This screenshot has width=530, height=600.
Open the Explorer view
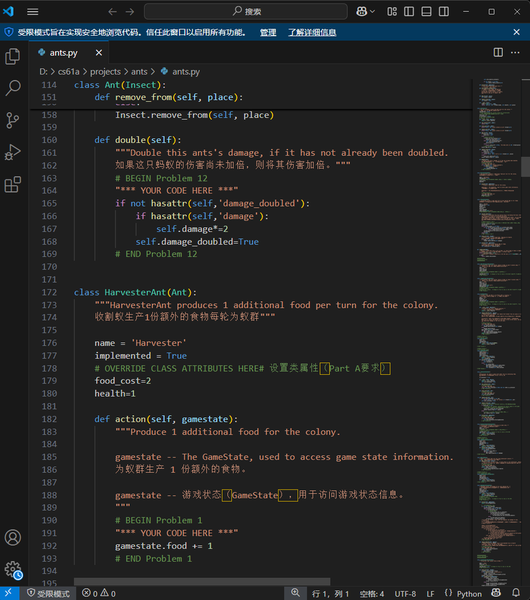coord(13,57)
